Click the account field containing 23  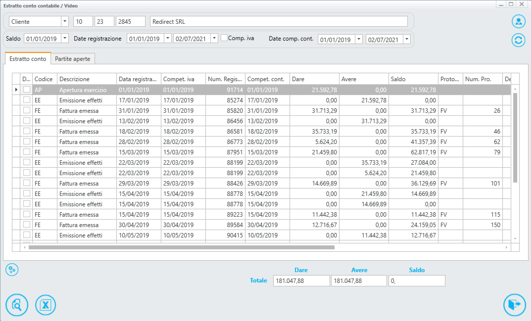click(104, 21)
